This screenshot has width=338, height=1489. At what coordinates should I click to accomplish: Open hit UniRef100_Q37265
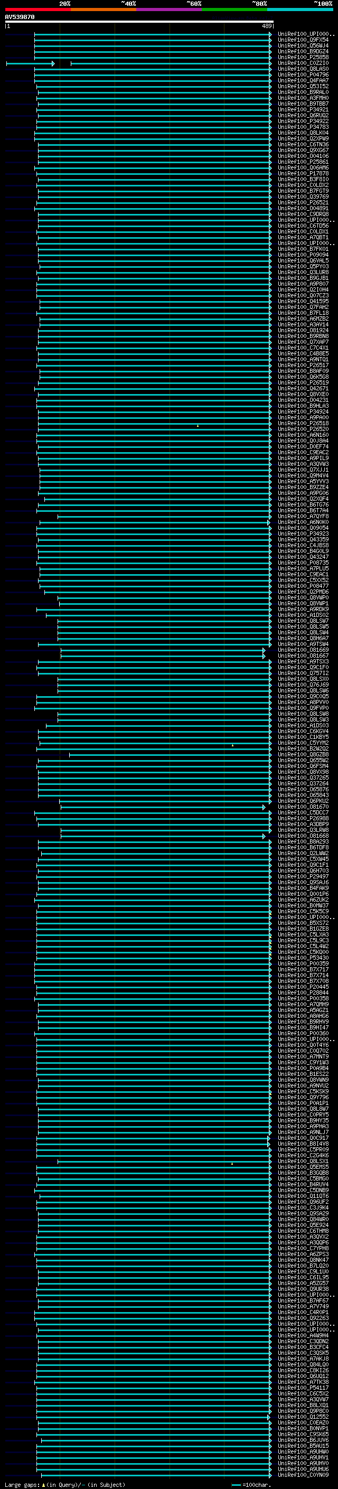(x=303, y=778)
